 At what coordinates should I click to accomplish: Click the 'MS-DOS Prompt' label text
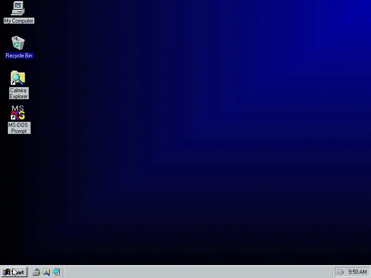[19, 128]
